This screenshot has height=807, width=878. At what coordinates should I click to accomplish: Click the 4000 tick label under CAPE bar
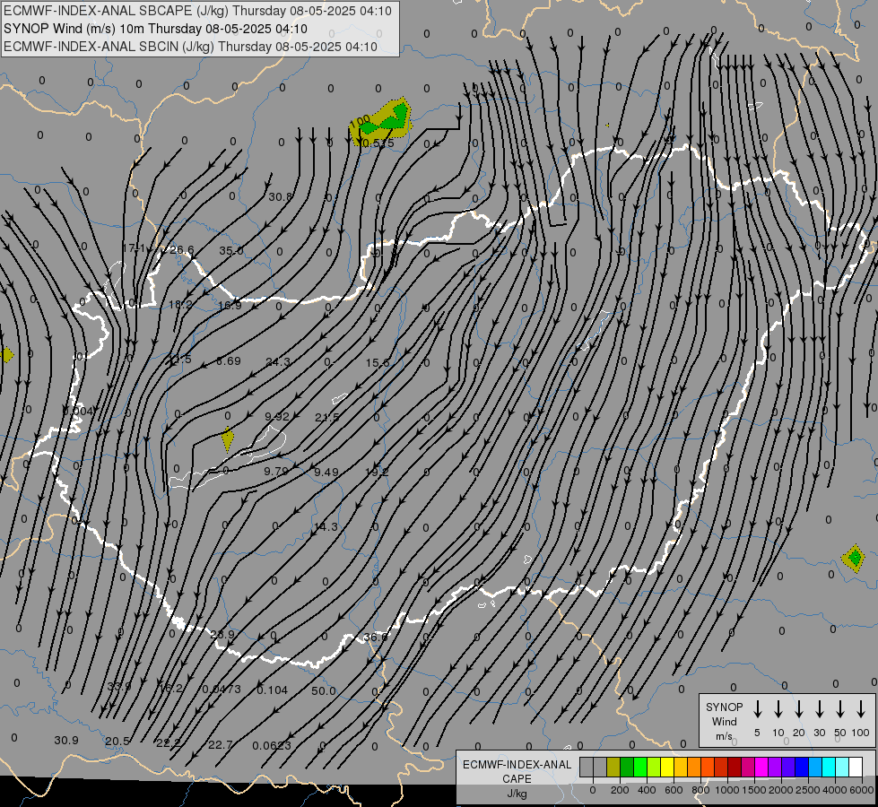coord(834,790)
